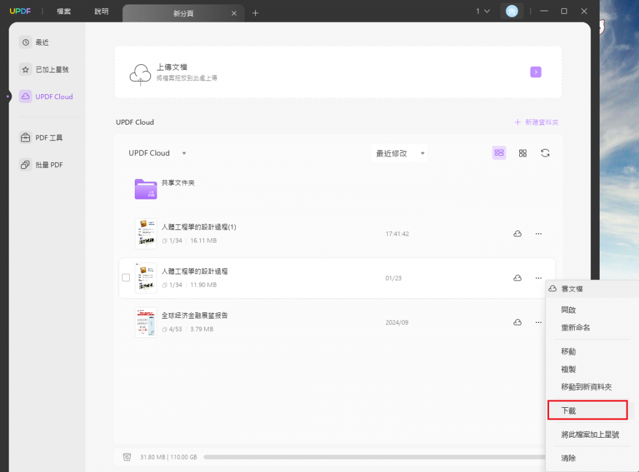Open 批量 PDF batch tools
This screenshot has width=639, height=472.
[x=41, y=165]
